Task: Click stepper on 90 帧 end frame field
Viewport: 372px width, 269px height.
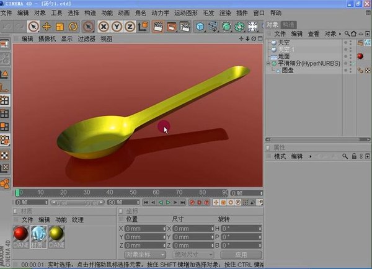Action: [x=138, y=202]
